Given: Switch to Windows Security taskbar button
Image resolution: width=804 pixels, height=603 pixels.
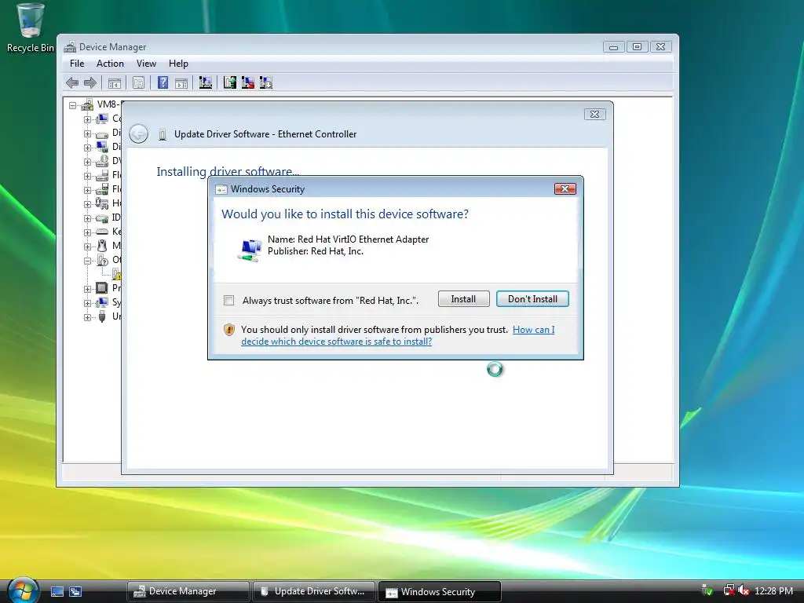Looking at the screenshot, I should click(439, 592).
